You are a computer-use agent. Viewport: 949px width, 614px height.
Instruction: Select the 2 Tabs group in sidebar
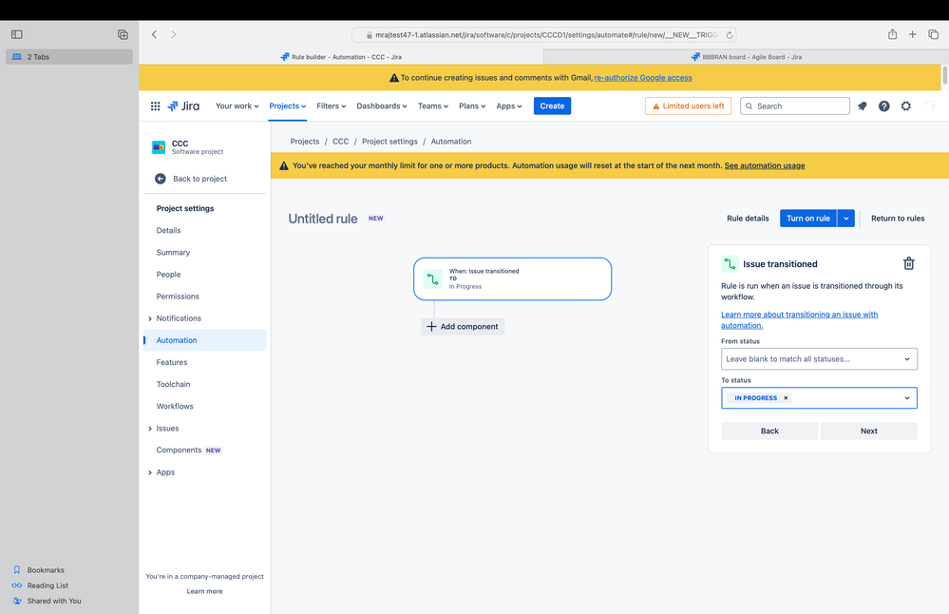69,57
